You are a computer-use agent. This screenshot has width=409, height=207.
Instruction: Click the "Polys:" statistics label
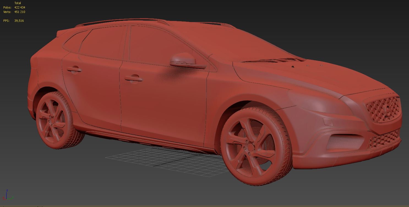(x=7, y=7)
